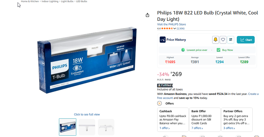Click the share icon near product image

tap(147, 15)
